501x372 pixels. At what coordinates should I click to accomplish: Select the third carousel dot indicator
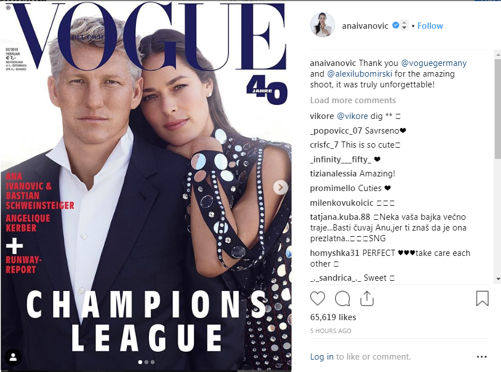[152, 362]
